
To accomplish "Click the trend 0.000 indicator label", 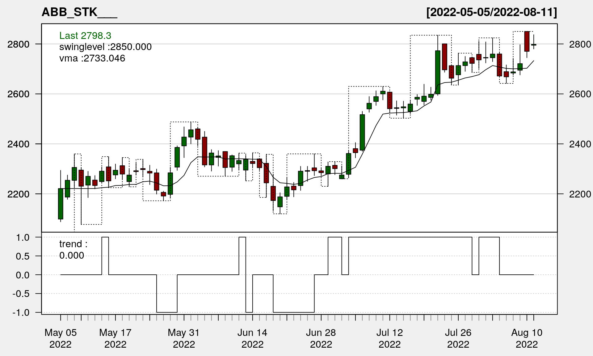I will click(73, 250).
